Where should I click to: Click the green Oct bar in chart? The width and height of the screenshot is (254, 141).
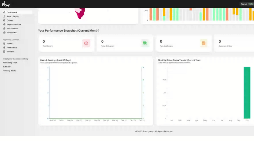point(247,92)
